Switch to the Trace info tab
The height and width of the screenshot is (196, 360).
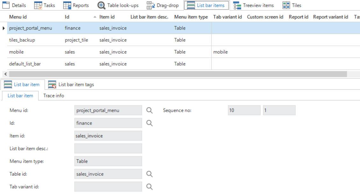(53, 96)
